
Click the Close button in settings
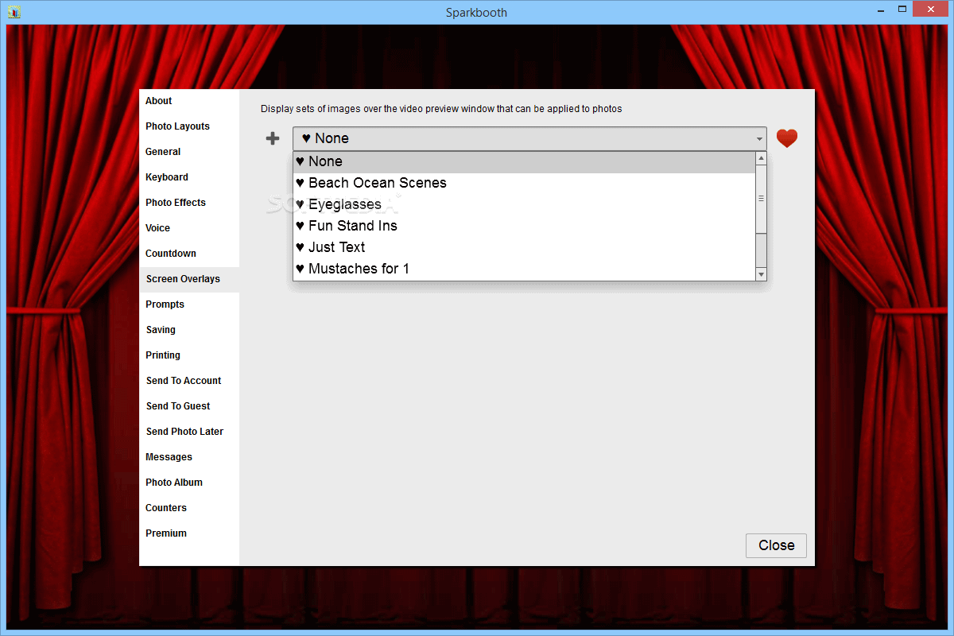pos(776,545)
